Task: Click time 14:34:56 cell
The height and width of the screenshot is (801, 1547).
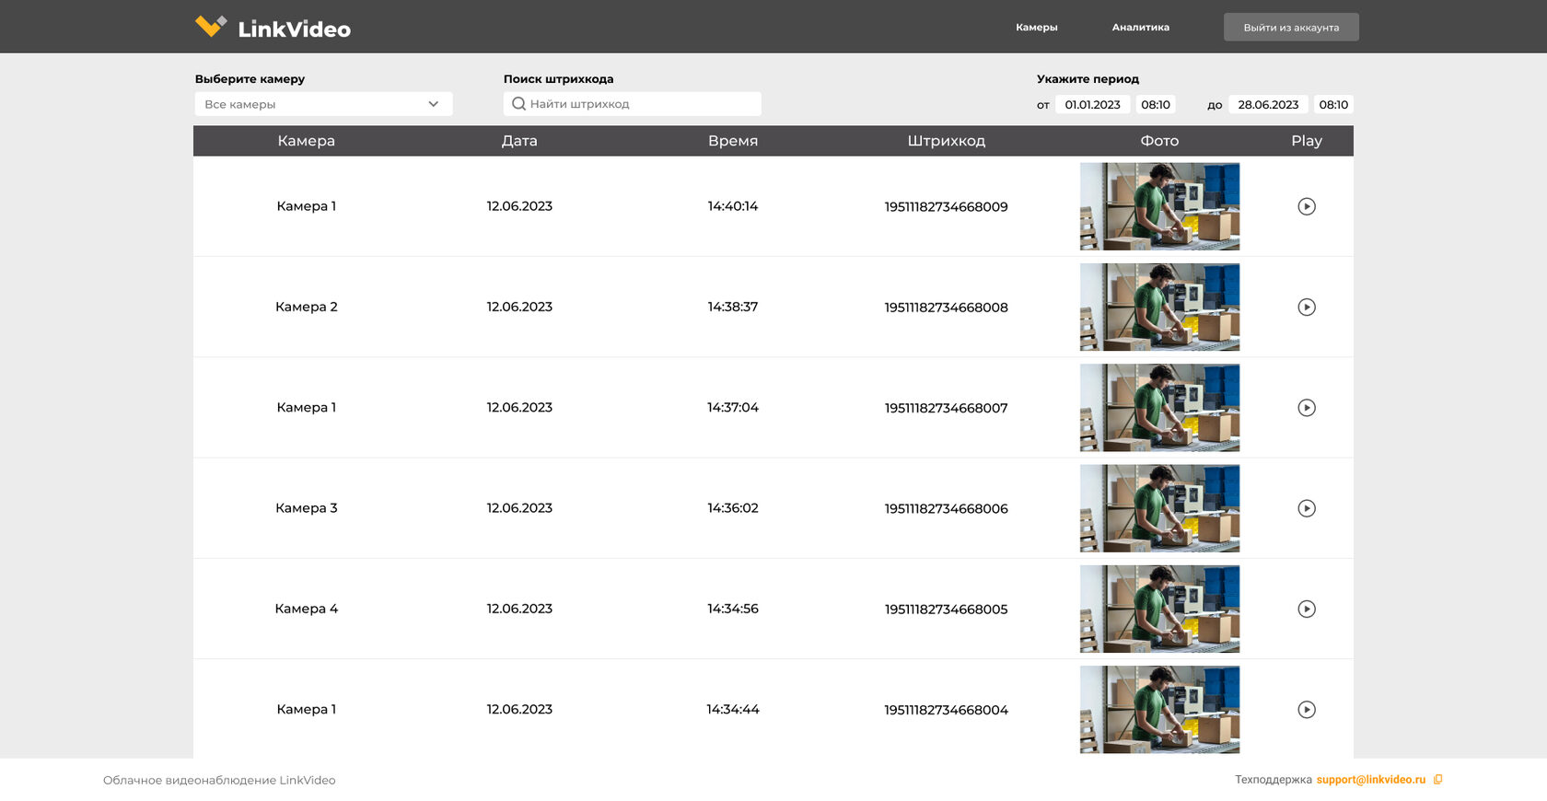Action: (x=733, y=609)
